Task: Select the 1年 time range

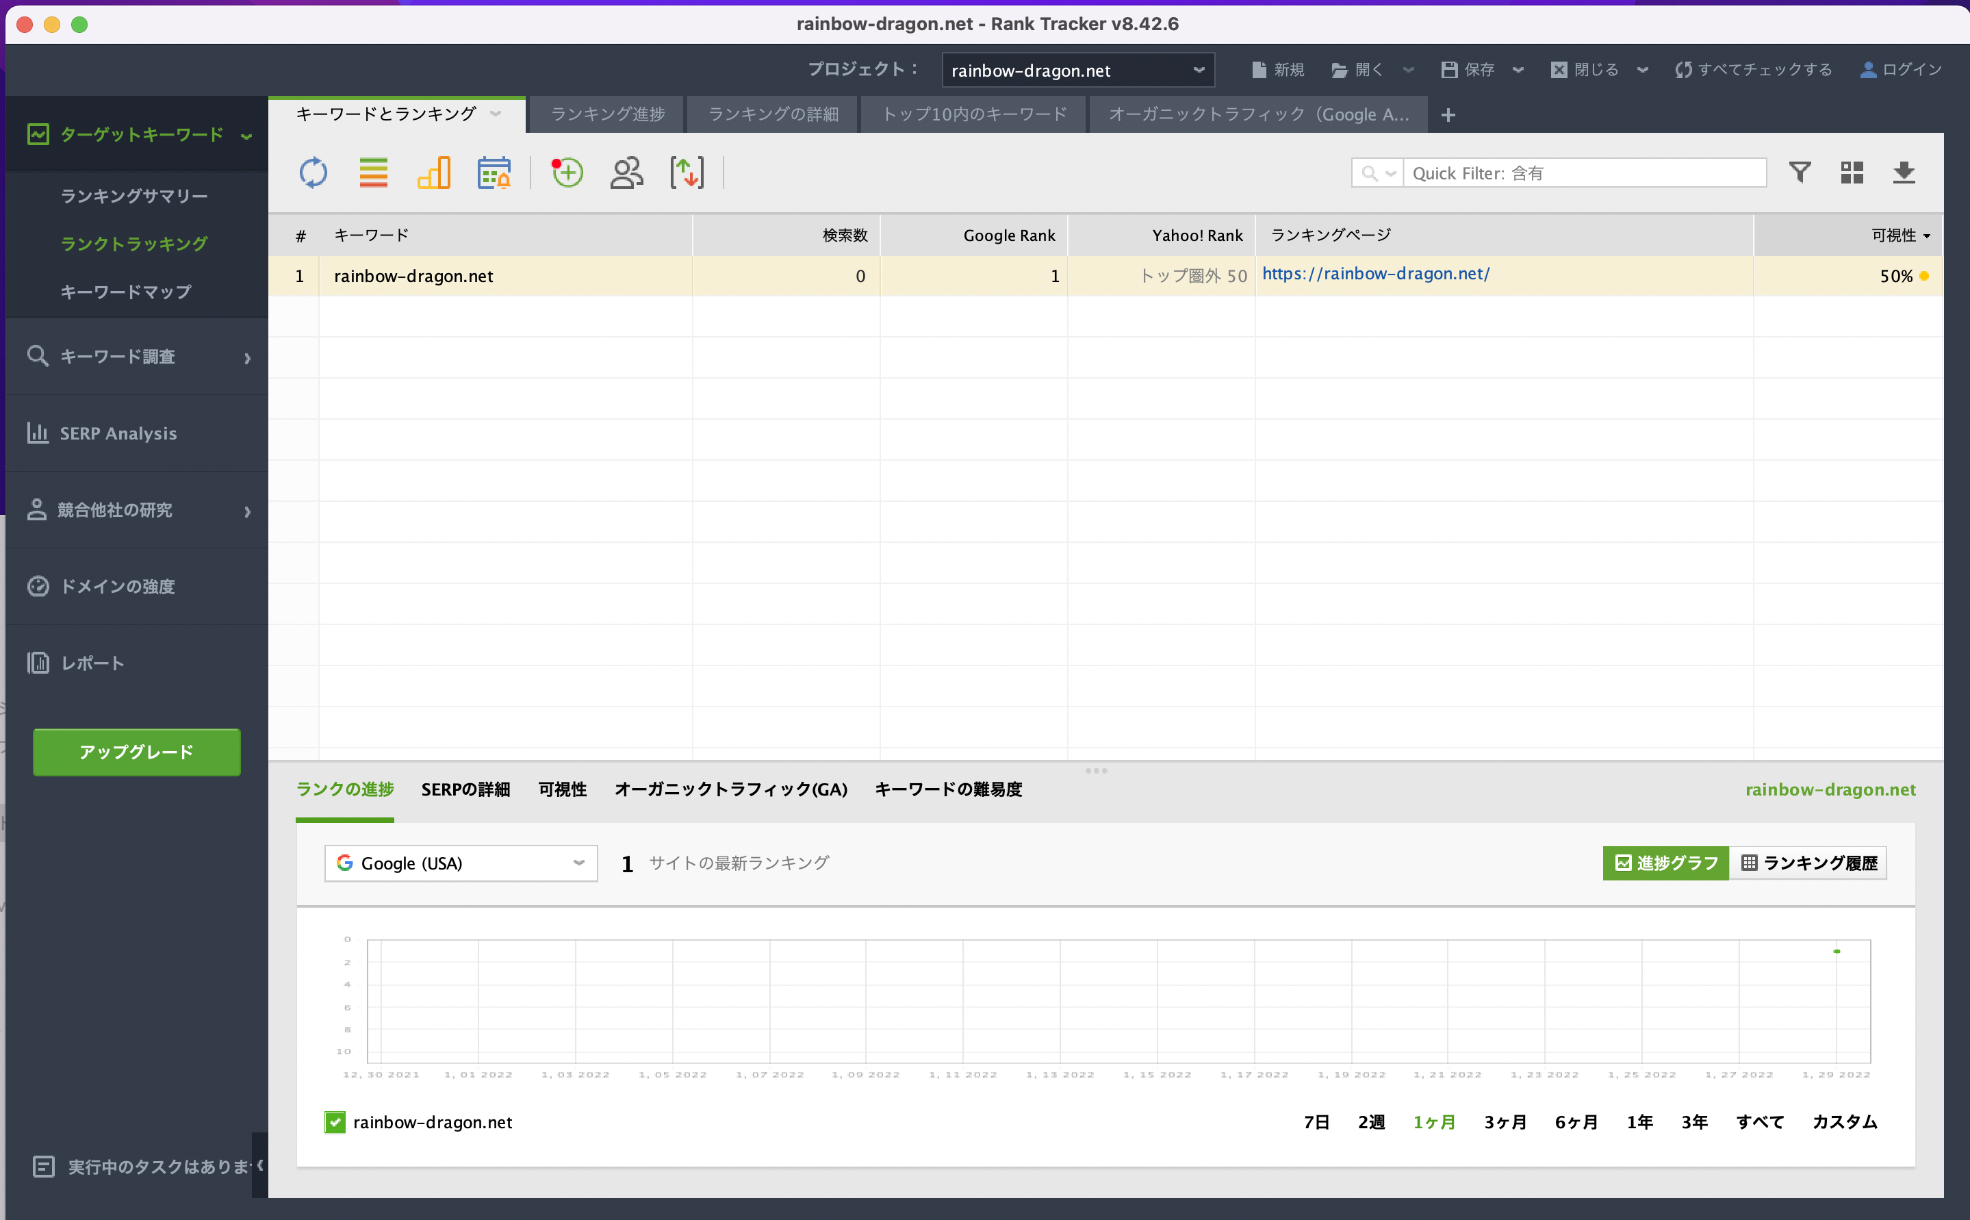Action: tap(1640, 1121)
